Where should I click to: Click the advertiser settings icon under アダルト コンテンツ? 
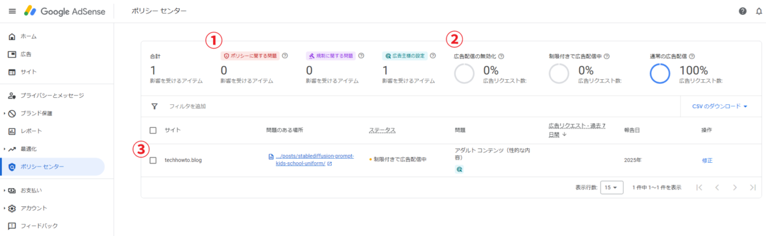pyautogui.click(x=459, y=170)
